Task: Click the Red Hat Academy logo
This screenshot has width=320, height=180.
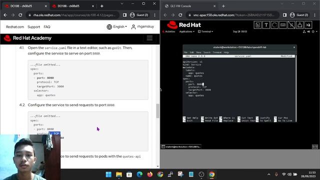Action: (27, 38)
